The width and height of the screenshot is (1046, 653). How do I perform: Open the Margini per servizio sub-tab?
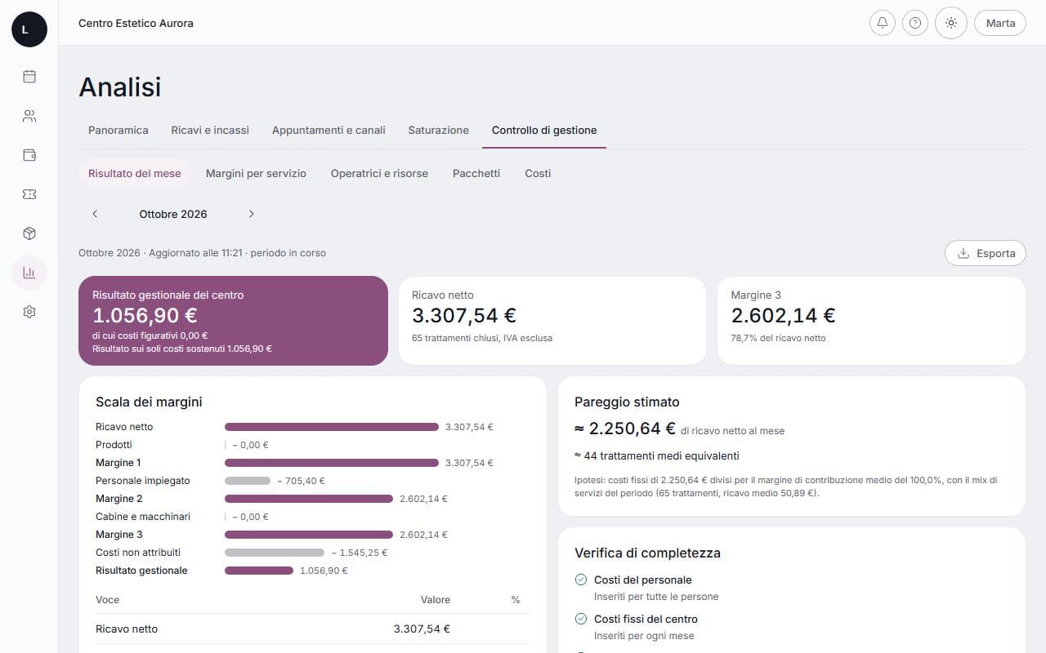point(256,173)
